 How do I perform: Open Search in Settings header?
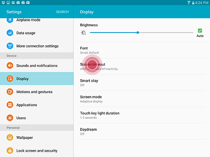[62, 12]
